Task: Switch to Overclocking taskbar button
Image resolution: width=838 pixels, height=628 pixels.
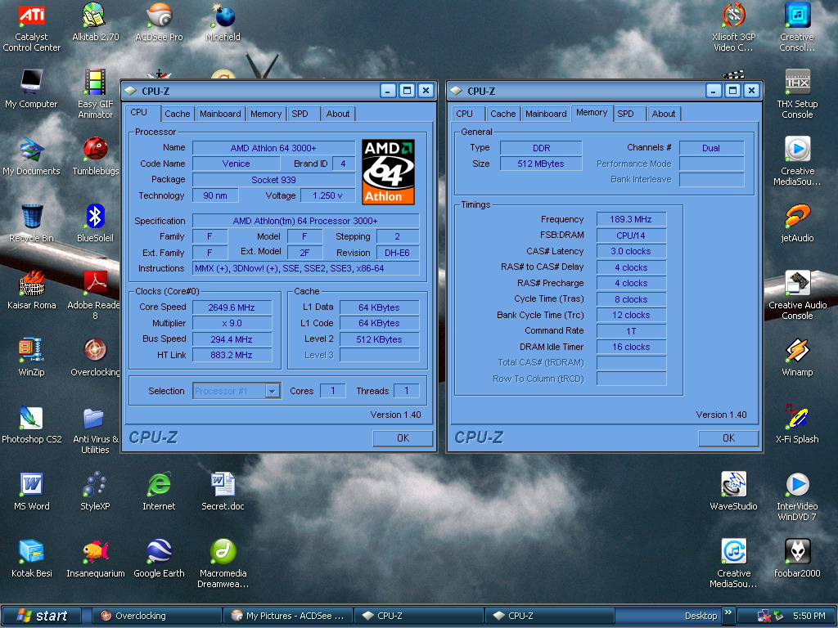Action: [x=155, y=616]
